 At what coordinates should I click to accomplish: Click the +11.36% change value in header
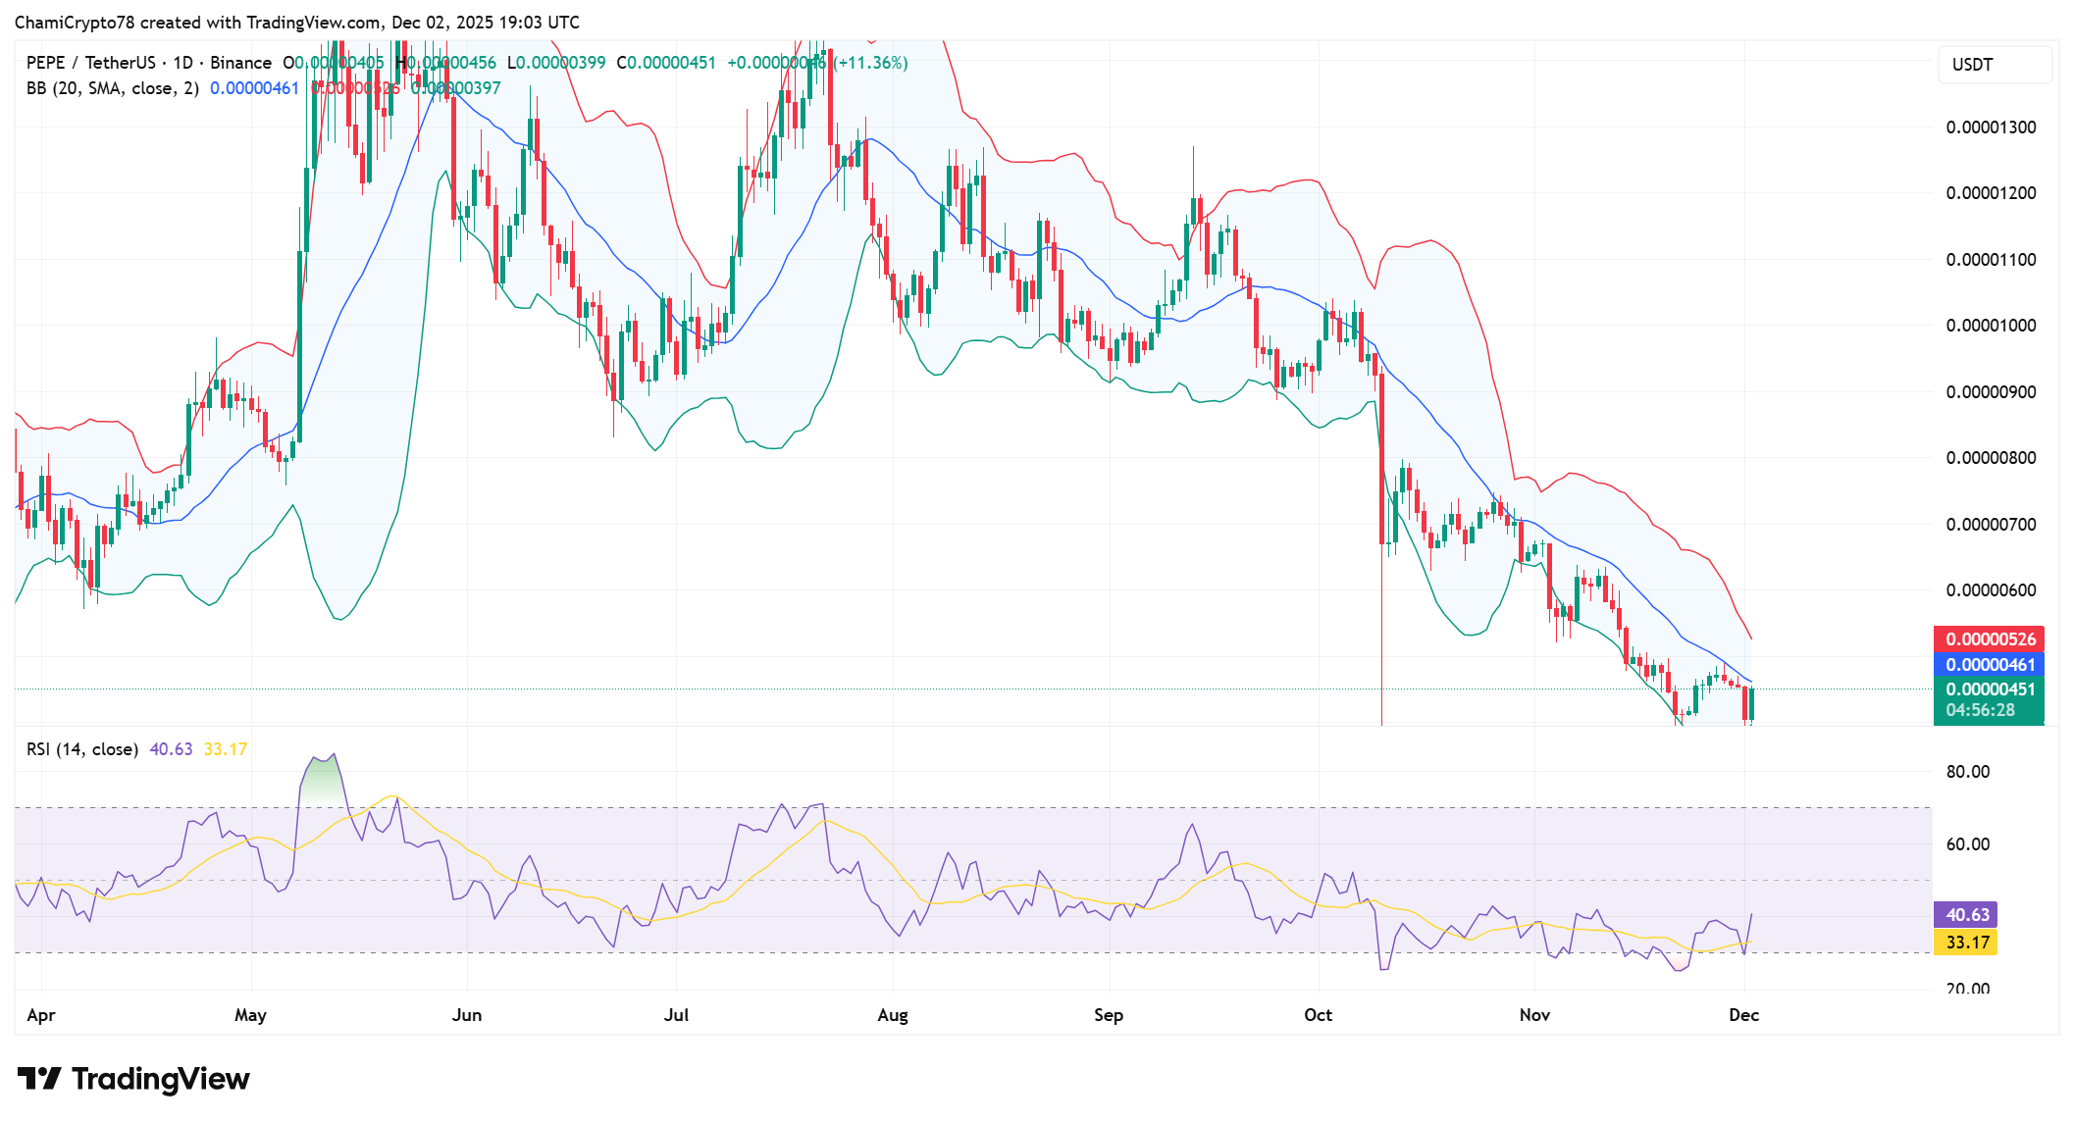[871, 63]
